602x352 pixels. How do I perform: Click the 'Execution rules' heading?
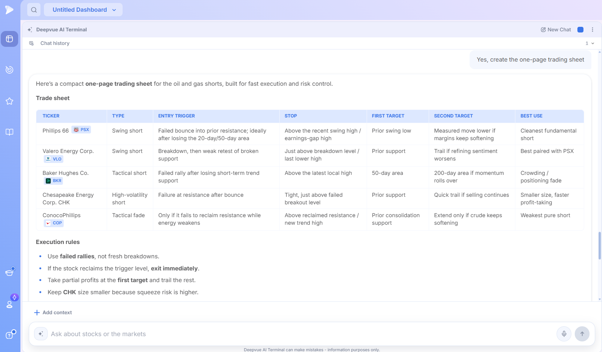point(58,242)
